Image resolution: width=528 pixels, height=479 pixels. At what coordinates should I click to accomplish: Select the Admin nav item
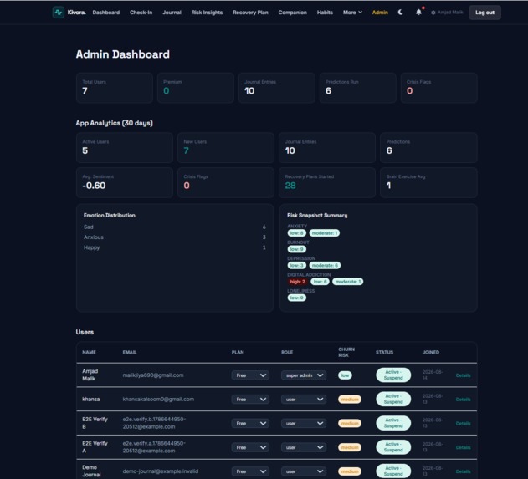(x=380, y=13)
